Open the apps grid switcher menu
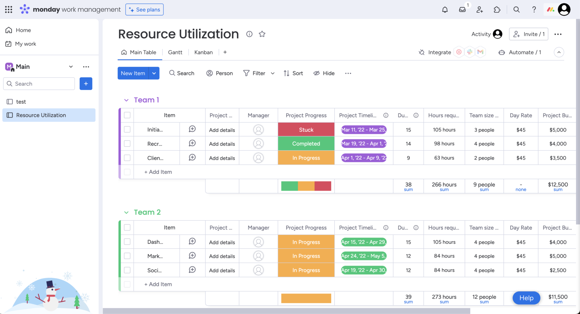Screen dimensions: 580x314 [9, 10]
